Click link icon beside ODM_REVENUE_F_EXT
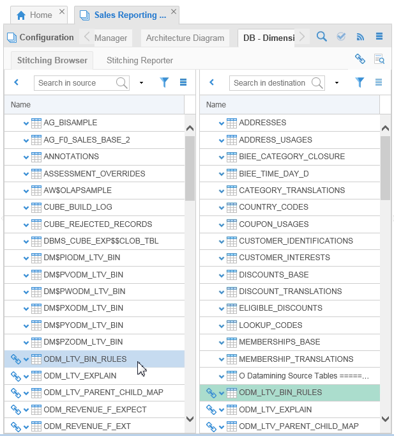The image size is (394, 436). click(16, 426)
